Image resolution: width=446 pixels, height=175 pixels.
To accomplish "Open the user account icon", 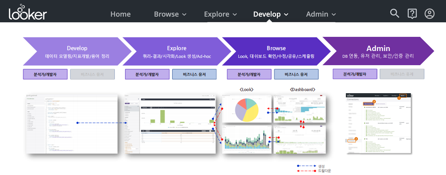I will tap(429, 14).
